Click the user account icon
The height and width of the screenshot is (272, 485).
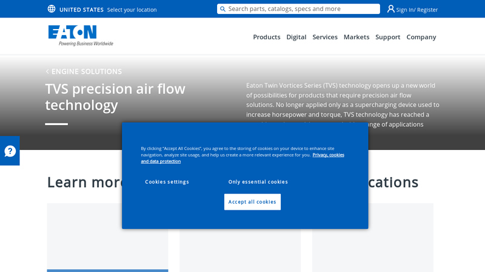[391, 9]
